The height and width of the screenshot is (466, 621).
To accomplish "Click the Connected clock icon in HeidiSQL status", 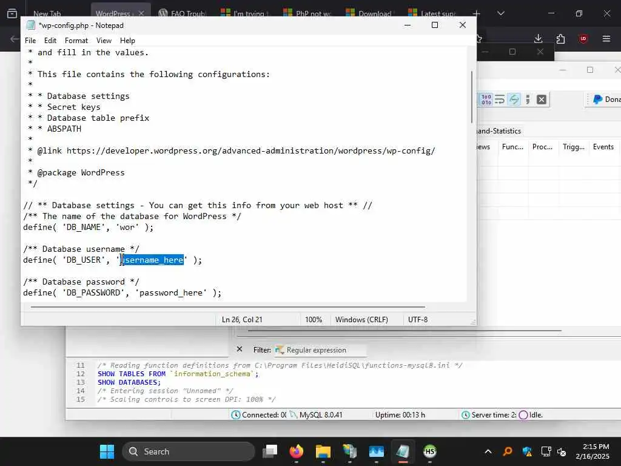I will (x=236, y=415).
